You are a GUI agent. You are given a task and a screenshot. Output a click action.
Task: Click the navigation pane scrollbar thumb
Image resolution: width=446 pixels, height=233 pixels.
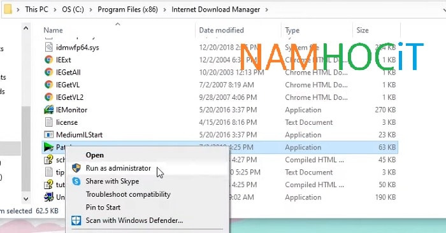(x=26, y=149)
